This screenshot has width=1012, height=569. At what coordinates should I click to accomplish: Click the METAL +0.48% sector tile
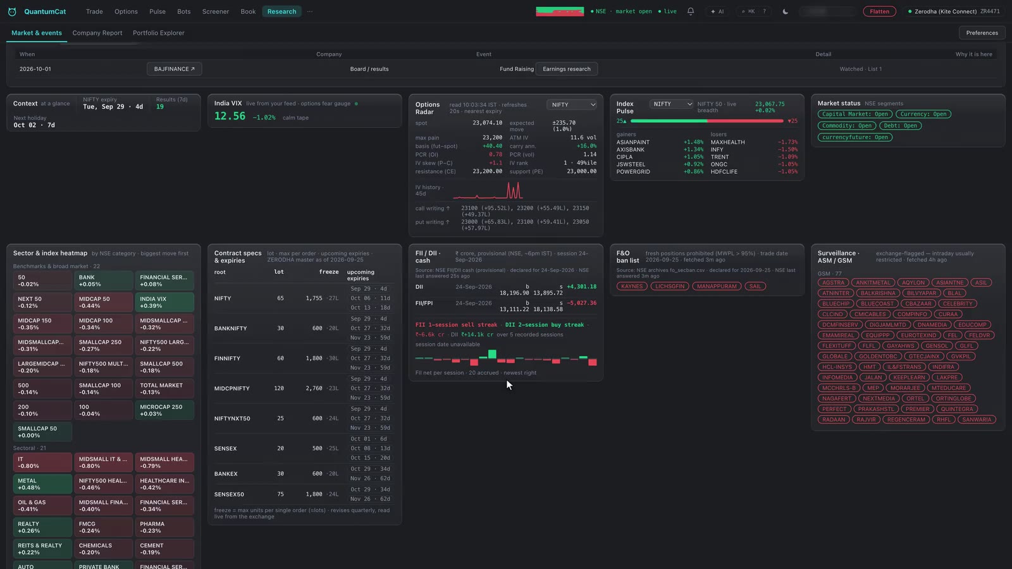42,484
